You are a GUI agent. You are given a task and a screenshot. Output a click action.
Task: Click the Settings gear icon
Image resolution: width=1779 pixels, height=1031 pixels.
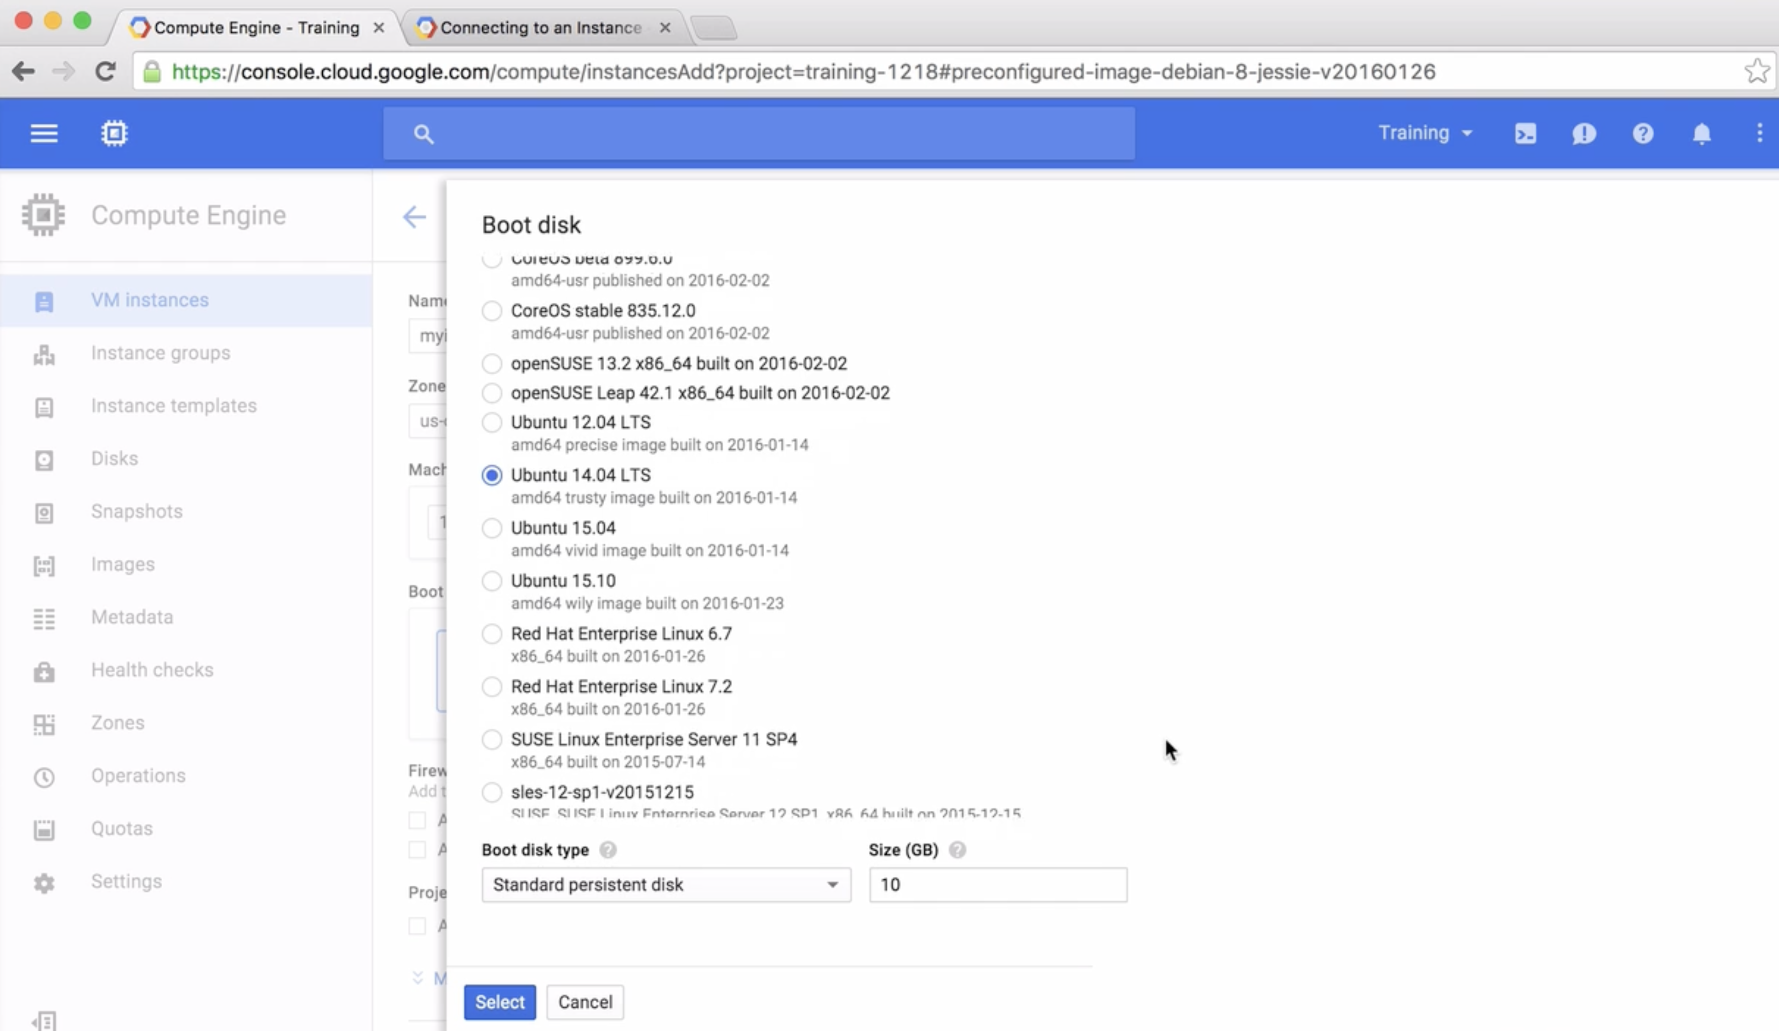coord(44,883)
